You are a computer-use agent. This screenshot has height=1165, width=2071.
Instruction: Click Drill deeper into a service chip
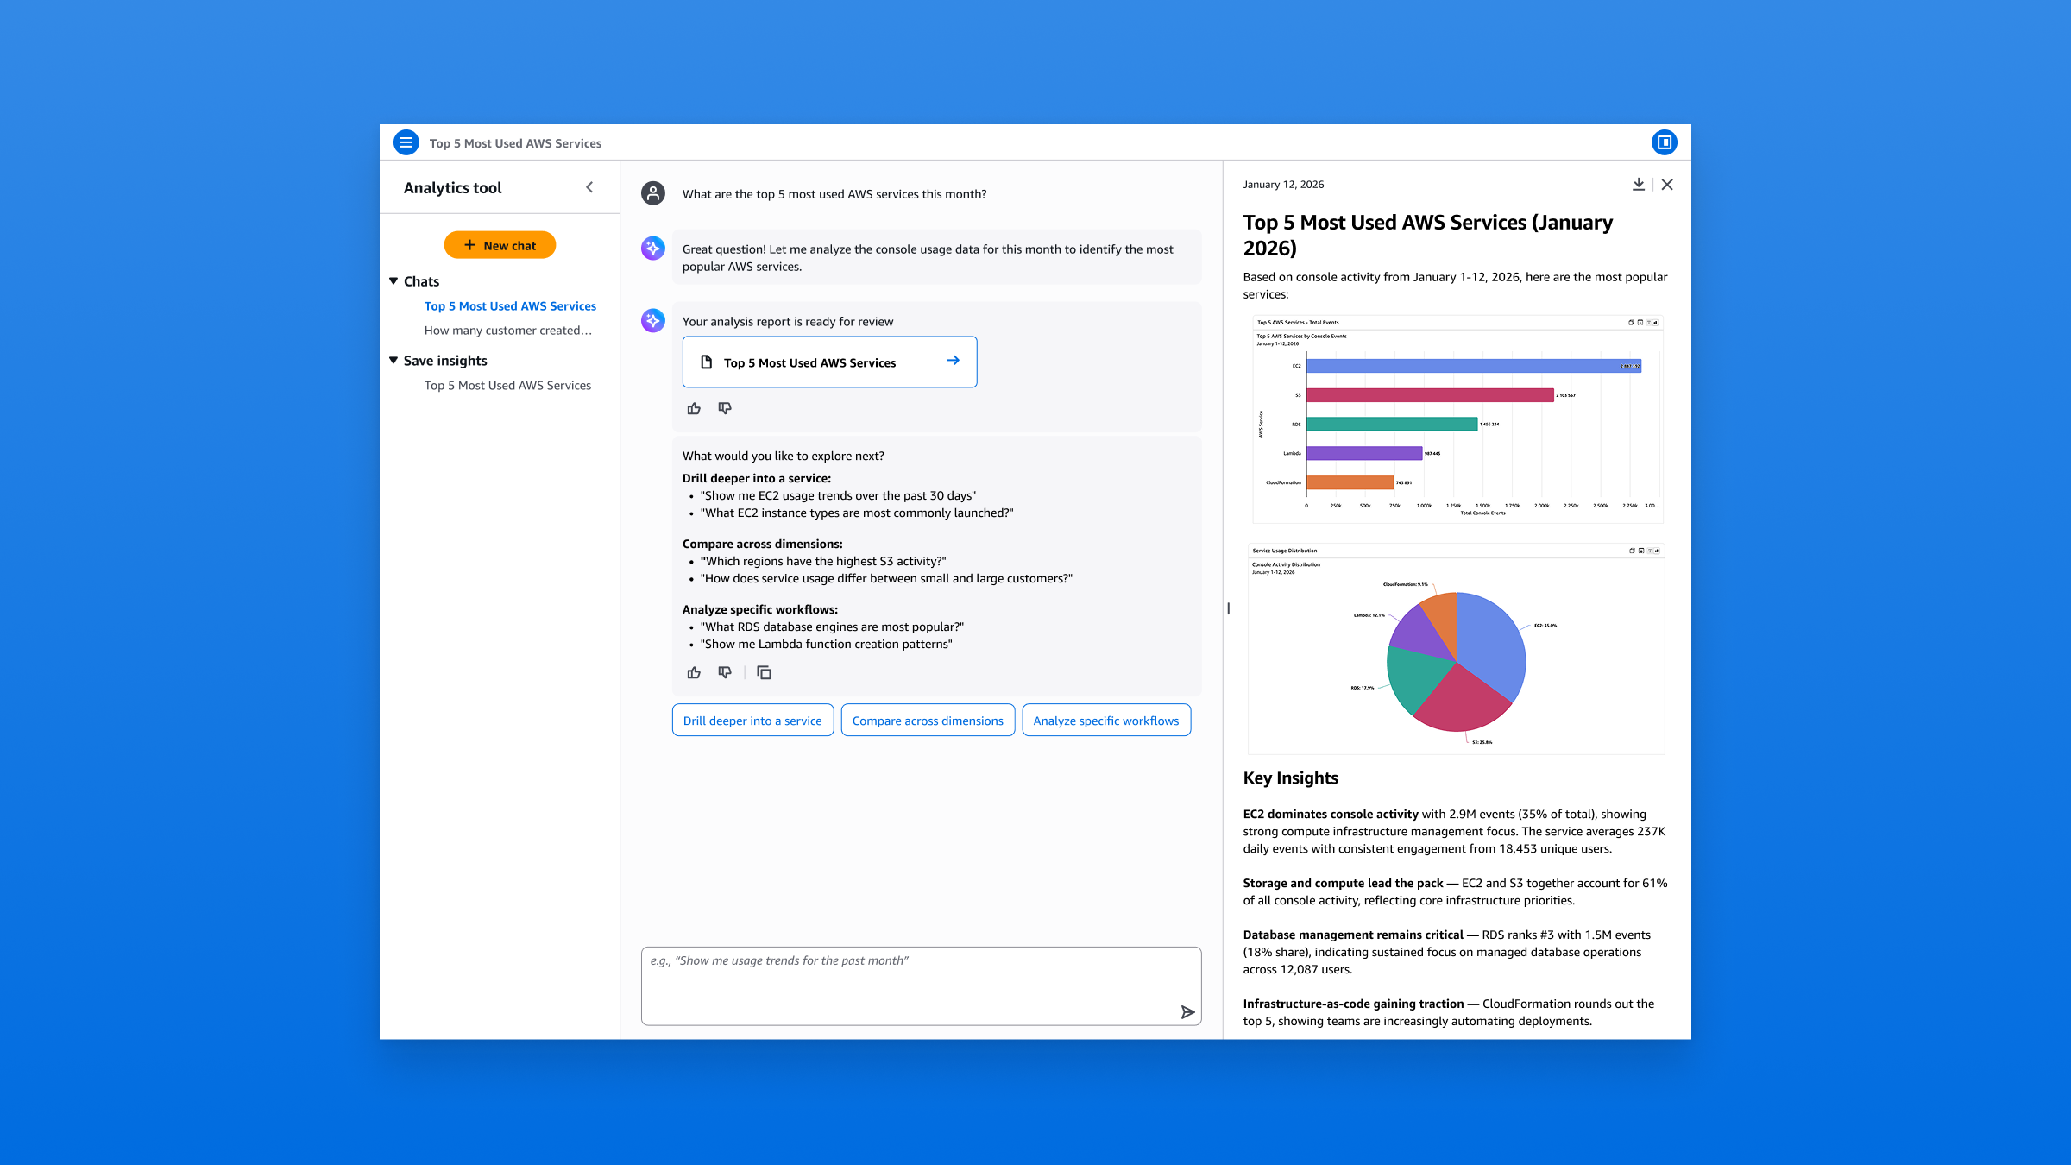tap(752, 721)
